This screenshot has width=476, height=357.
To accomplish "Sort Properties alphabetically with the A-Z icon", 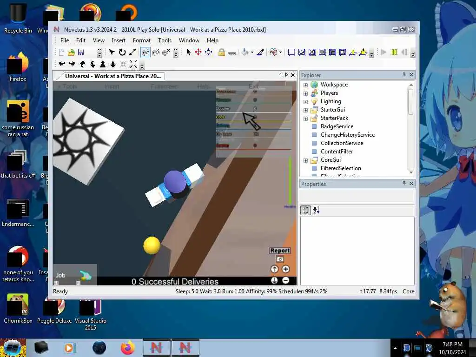I will point(316,210).
